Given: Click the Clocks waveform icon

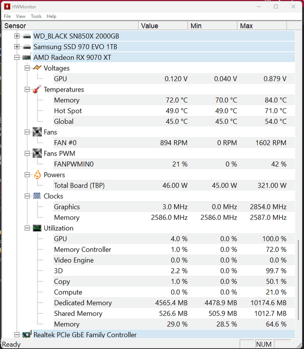Looking at the screenshot, I should (37, 196).
